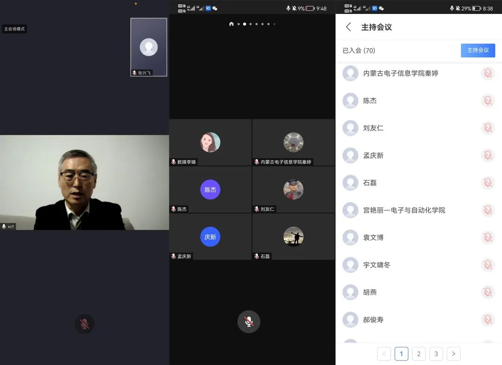Toggle mute icon for 陈杰 in list
Viewport: 502px width, 365px height.
pyautogui.click(x=488, y=101)
